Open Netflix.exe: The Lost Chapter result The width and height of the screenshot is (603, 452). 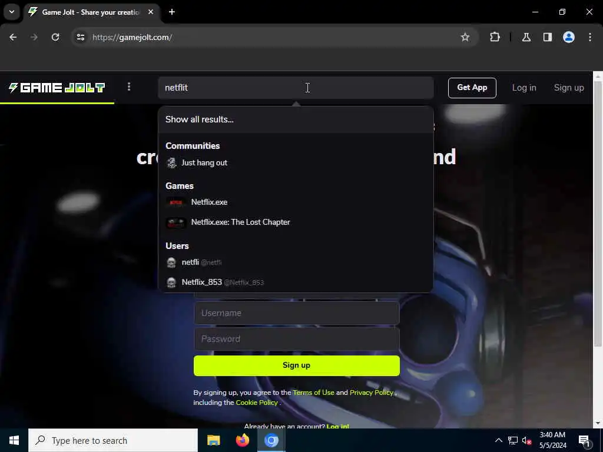pyautogui.click(x=296, y=222)
